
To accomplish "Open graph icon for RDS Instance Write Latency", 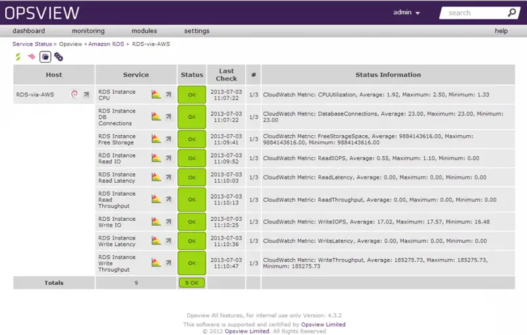I will 156,241.
